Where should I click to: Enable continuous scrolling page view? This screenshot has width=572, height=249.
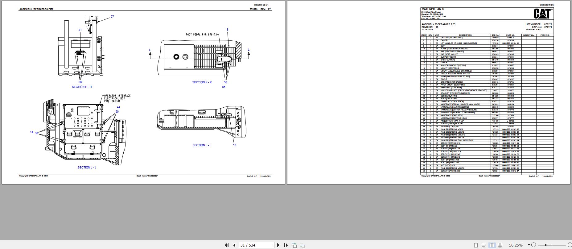click(484, 245)
